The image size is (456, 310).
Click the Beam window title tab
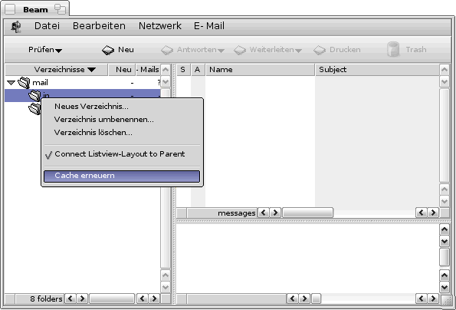pyautogui.click(x=35, y=10)
